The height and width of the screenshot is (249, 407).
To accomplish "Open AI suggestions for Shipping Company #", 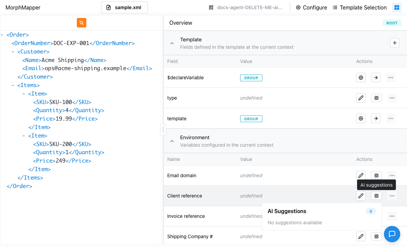I will [x=376, y=236].
